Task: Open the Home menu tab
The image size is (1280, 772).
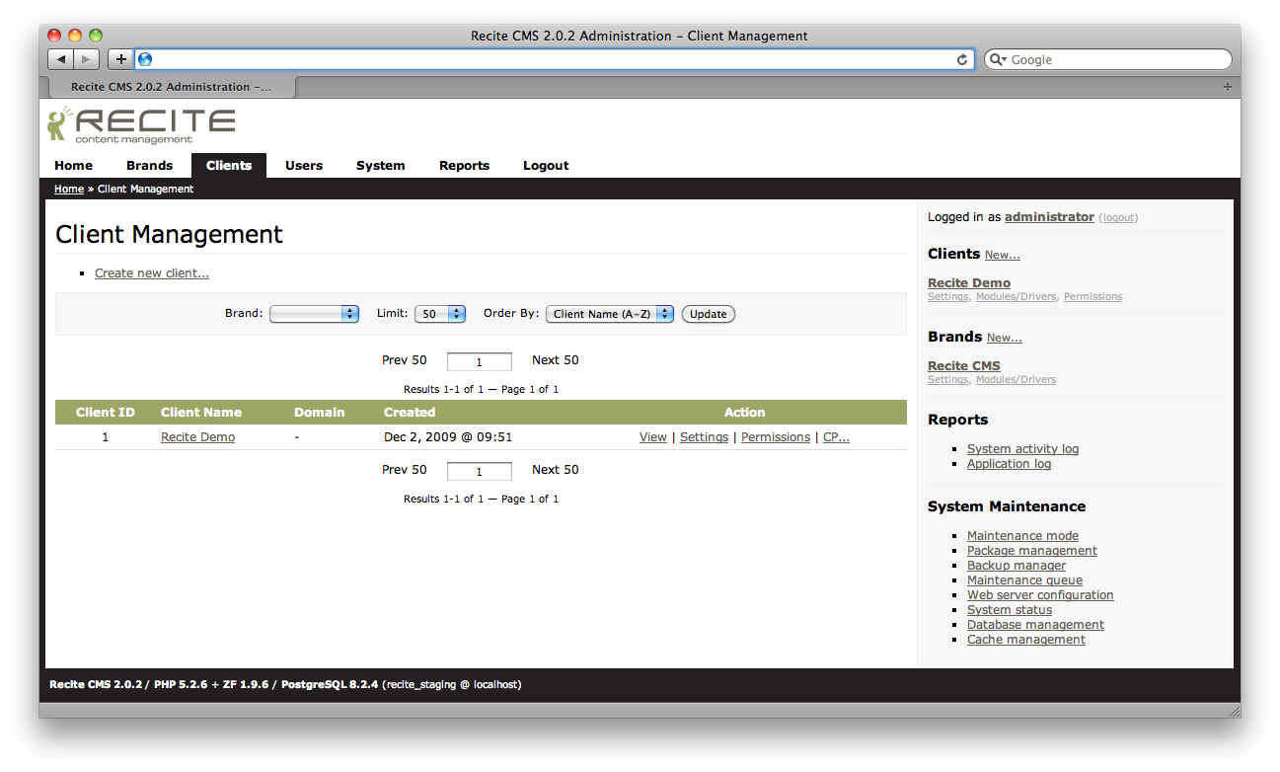Action: pos(73,165)
